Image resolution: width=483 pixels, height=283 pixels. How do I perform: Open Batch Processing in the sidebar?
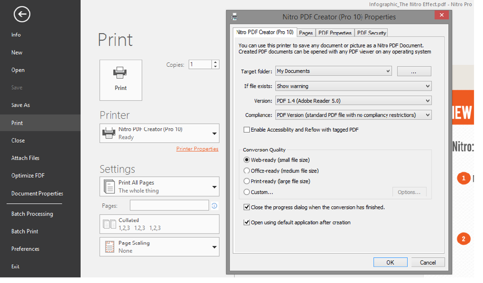pyautogui.click(x=32, y=214)
